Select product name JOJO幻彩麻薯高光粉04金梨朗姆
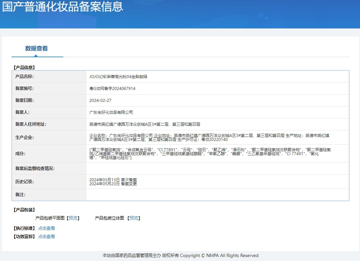Screen dimensions: 360x261 coord(118,77)
